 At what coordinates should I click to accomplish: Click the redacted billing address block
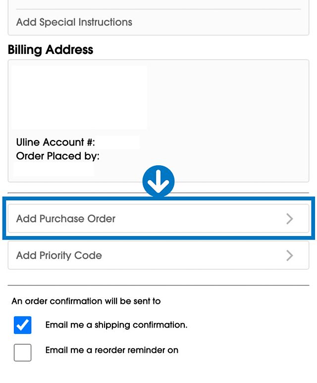tap(79, 97)
